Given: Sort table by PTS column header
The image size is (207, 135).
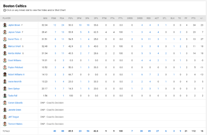Looking at the screenshot, I should click(x=194, y=18).
